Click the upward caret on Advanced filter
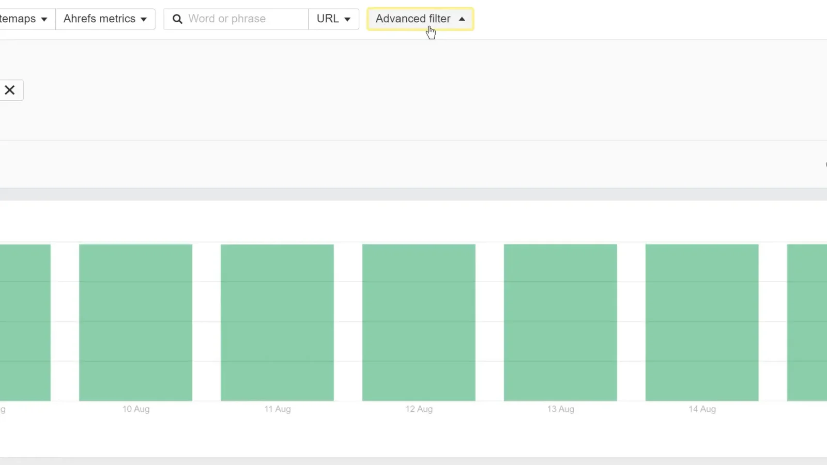This screenshot has height=465, width=827. 462,19
